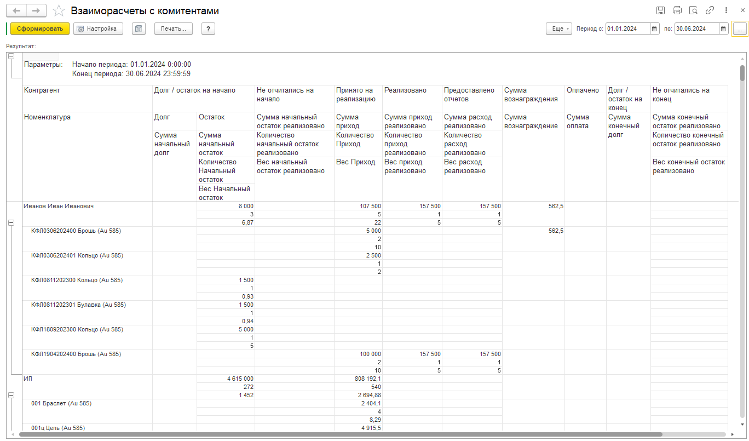Select КФЛ0811202300 Кольцо (Au 585) row
749x441 pixels.
coord(77,280)
